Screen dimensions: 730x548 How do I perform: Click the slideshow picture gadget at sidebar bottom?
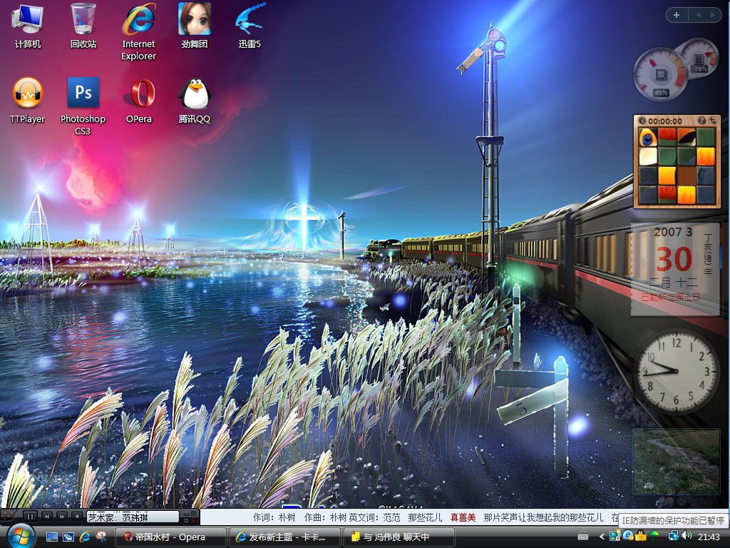(676, 462)
